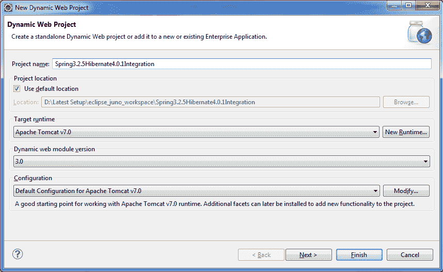
Task: Click the Location path field
Action: point(211,102)
